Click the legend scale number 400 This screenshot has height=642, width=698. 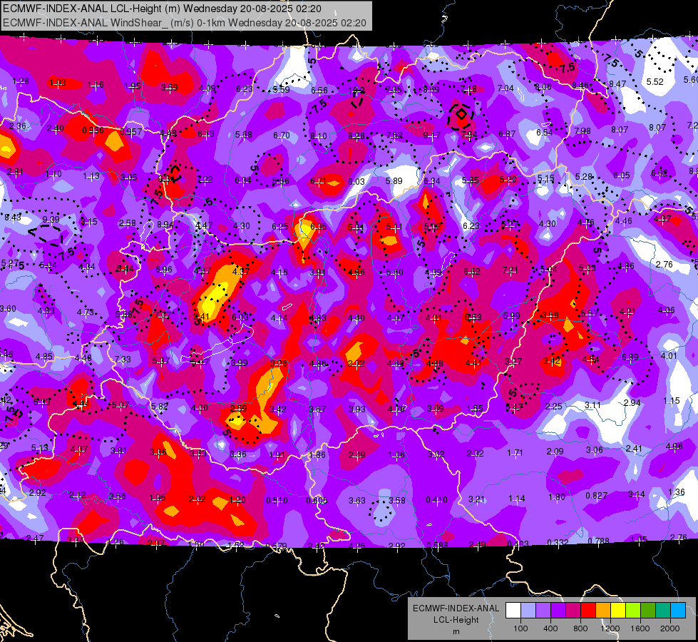click(550, 628)
